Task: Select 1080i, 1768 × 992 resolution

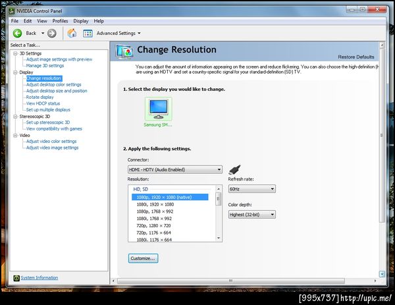Action: tap(154, 218)
